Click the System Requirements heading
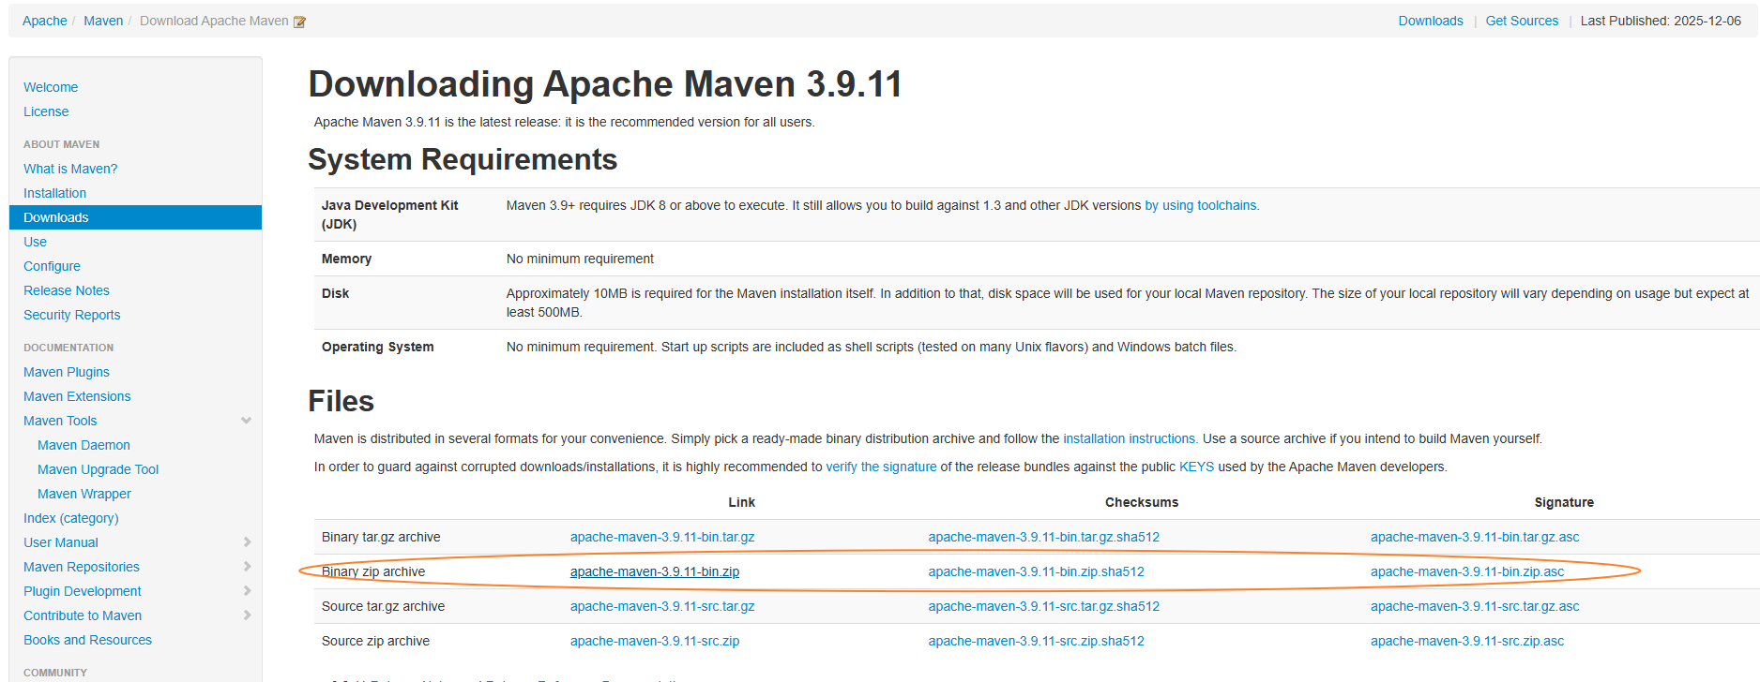1760x682 pixels. coord(463,159)
